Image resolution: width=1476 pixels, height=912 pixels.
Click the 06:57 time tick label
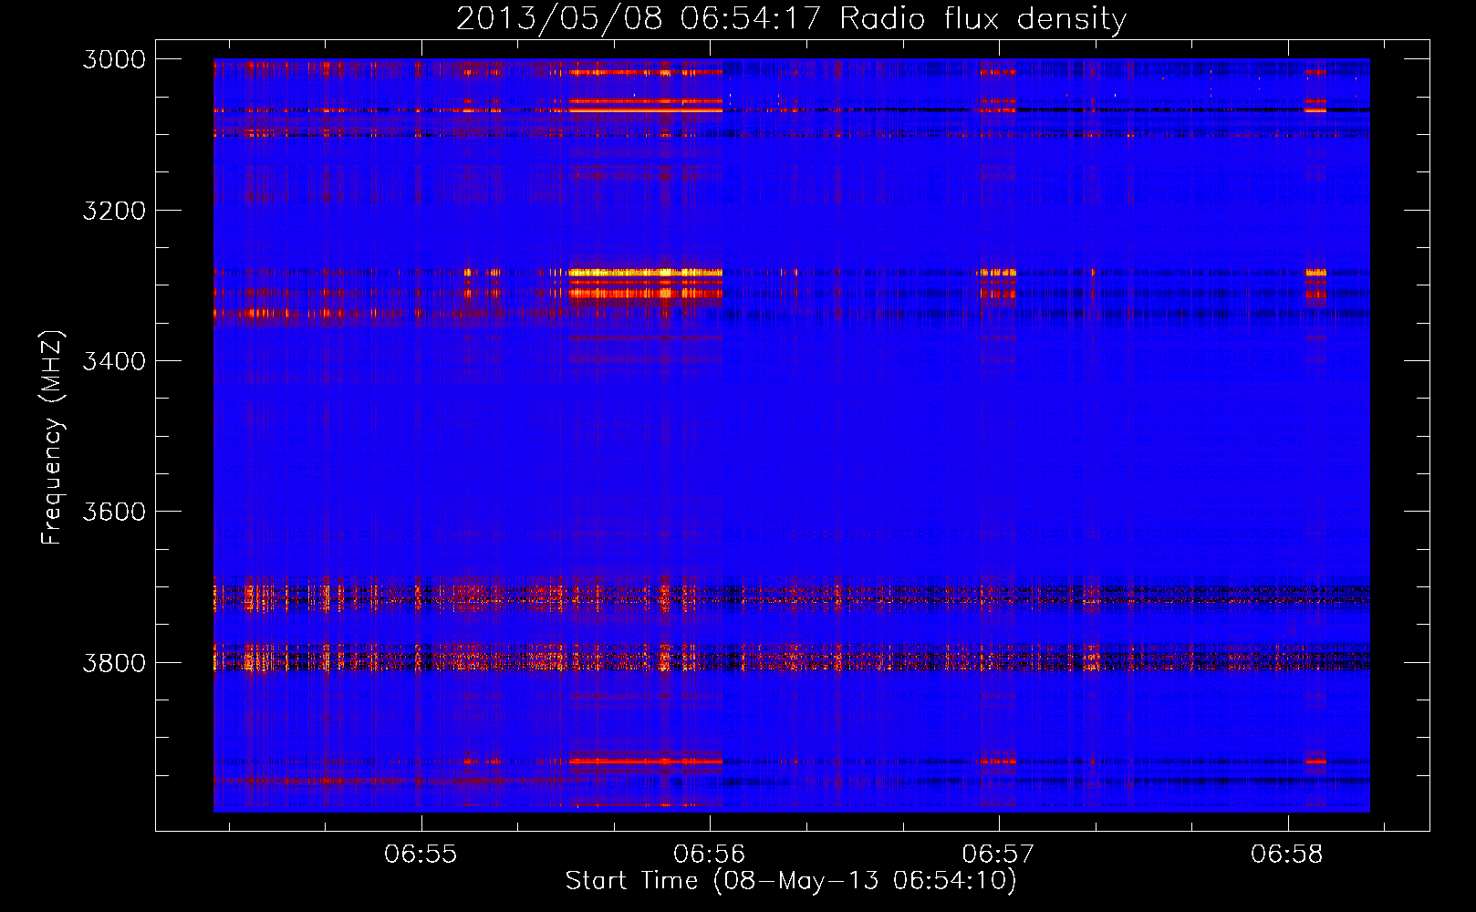click(x=999, y=855)
